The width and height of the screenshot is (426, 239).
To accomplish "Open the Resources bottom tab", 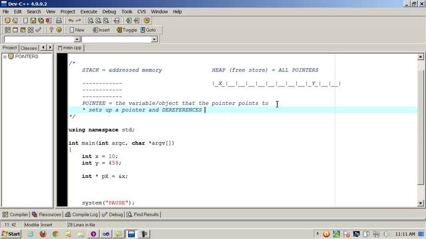I will 47,214.
